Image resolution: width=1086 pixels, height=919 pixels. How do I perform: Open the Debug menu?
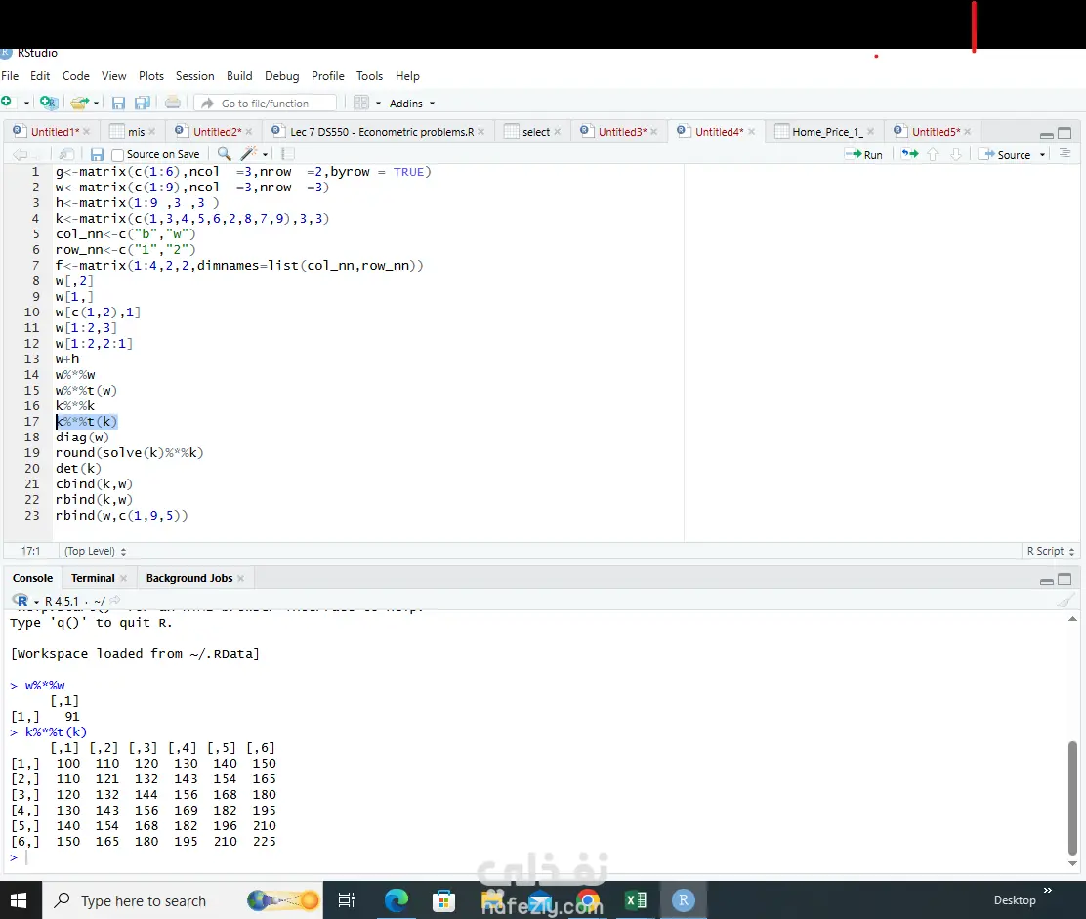(x=282, y=76)
